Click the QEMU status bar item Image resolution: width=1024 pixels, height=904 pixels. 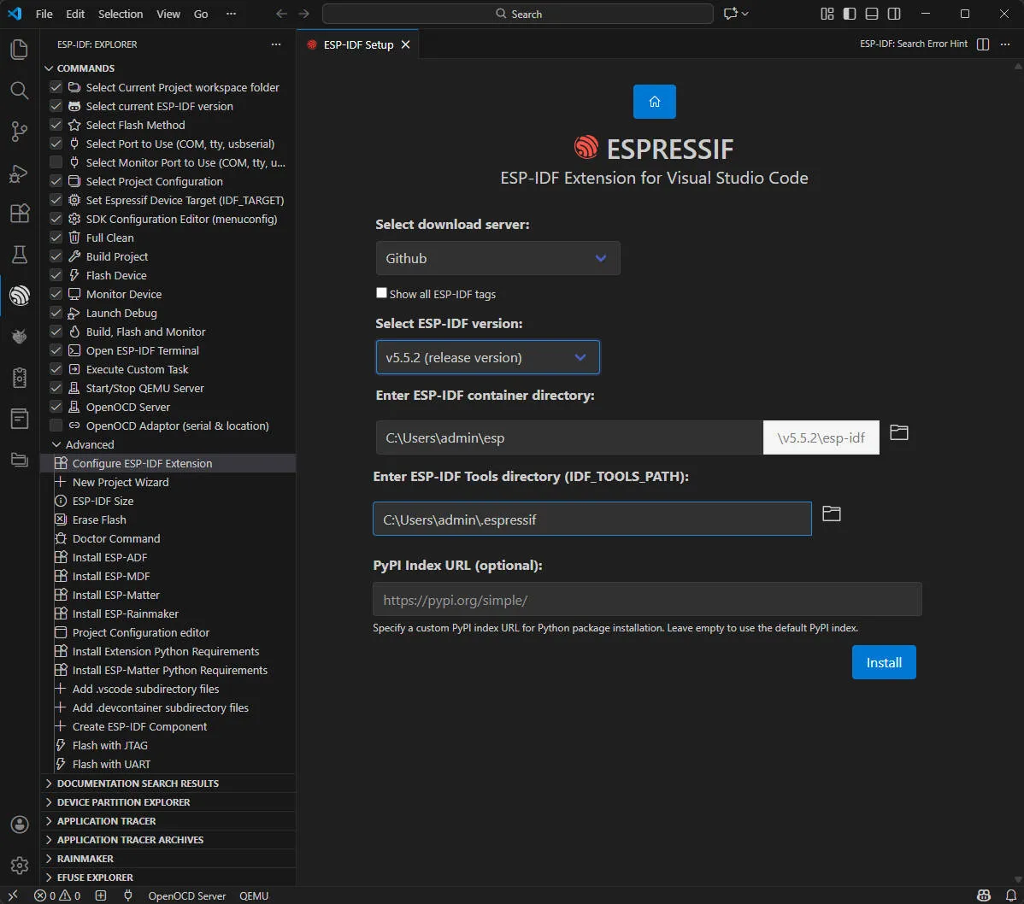(x=253, y=895)
